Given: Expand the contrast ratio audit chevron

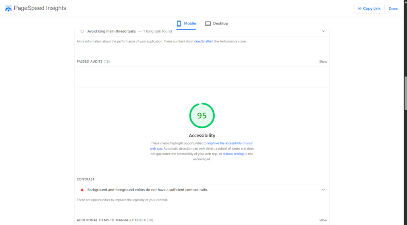Looking at the screenshot, I should [x=324, y=190].
